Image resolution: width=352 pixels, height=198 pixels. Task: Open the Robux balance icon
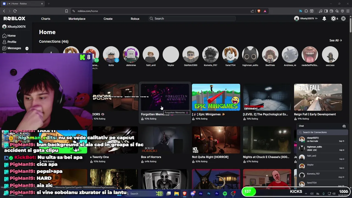333,18
